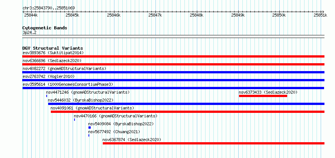Click the chr3:25843790..25851069 region label
The image size is (335, 158).
pos(49,8)
